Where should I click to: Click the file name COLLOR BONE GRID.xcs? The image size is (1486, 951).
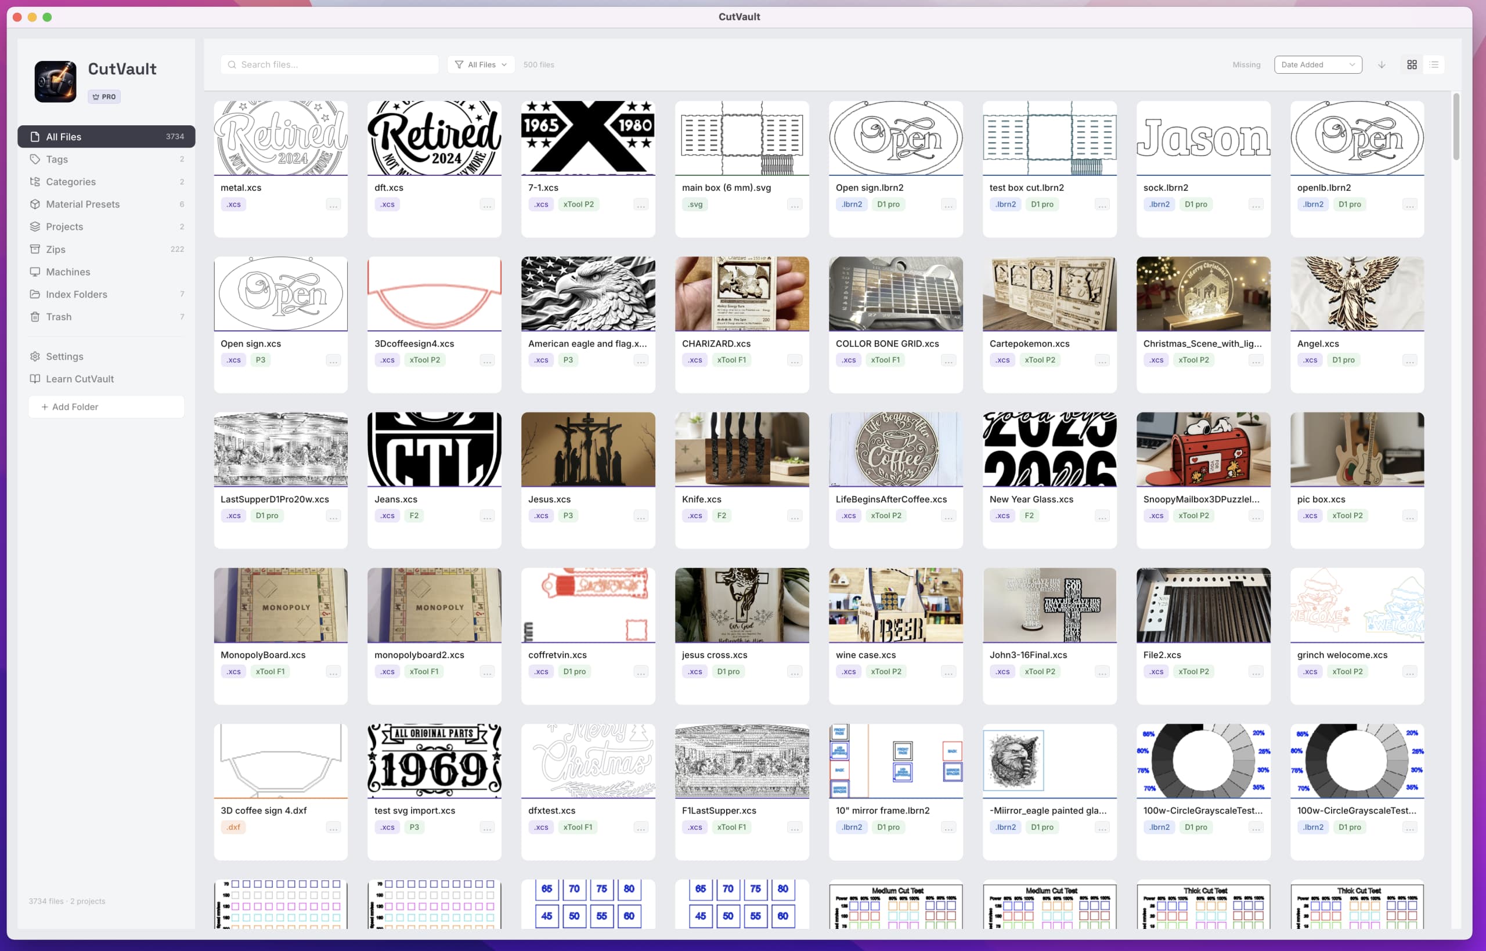[887, 343]
